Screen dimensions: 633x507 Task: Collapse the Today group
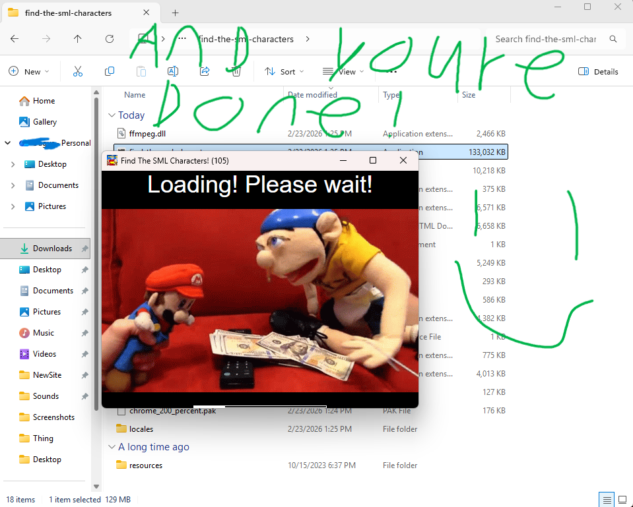click(x=112, y=115)
